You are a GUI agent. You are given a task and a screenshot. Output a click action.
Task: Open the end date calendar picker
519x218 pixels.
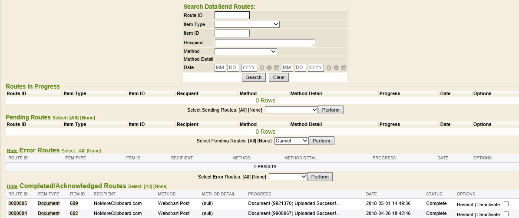point(344,68)
